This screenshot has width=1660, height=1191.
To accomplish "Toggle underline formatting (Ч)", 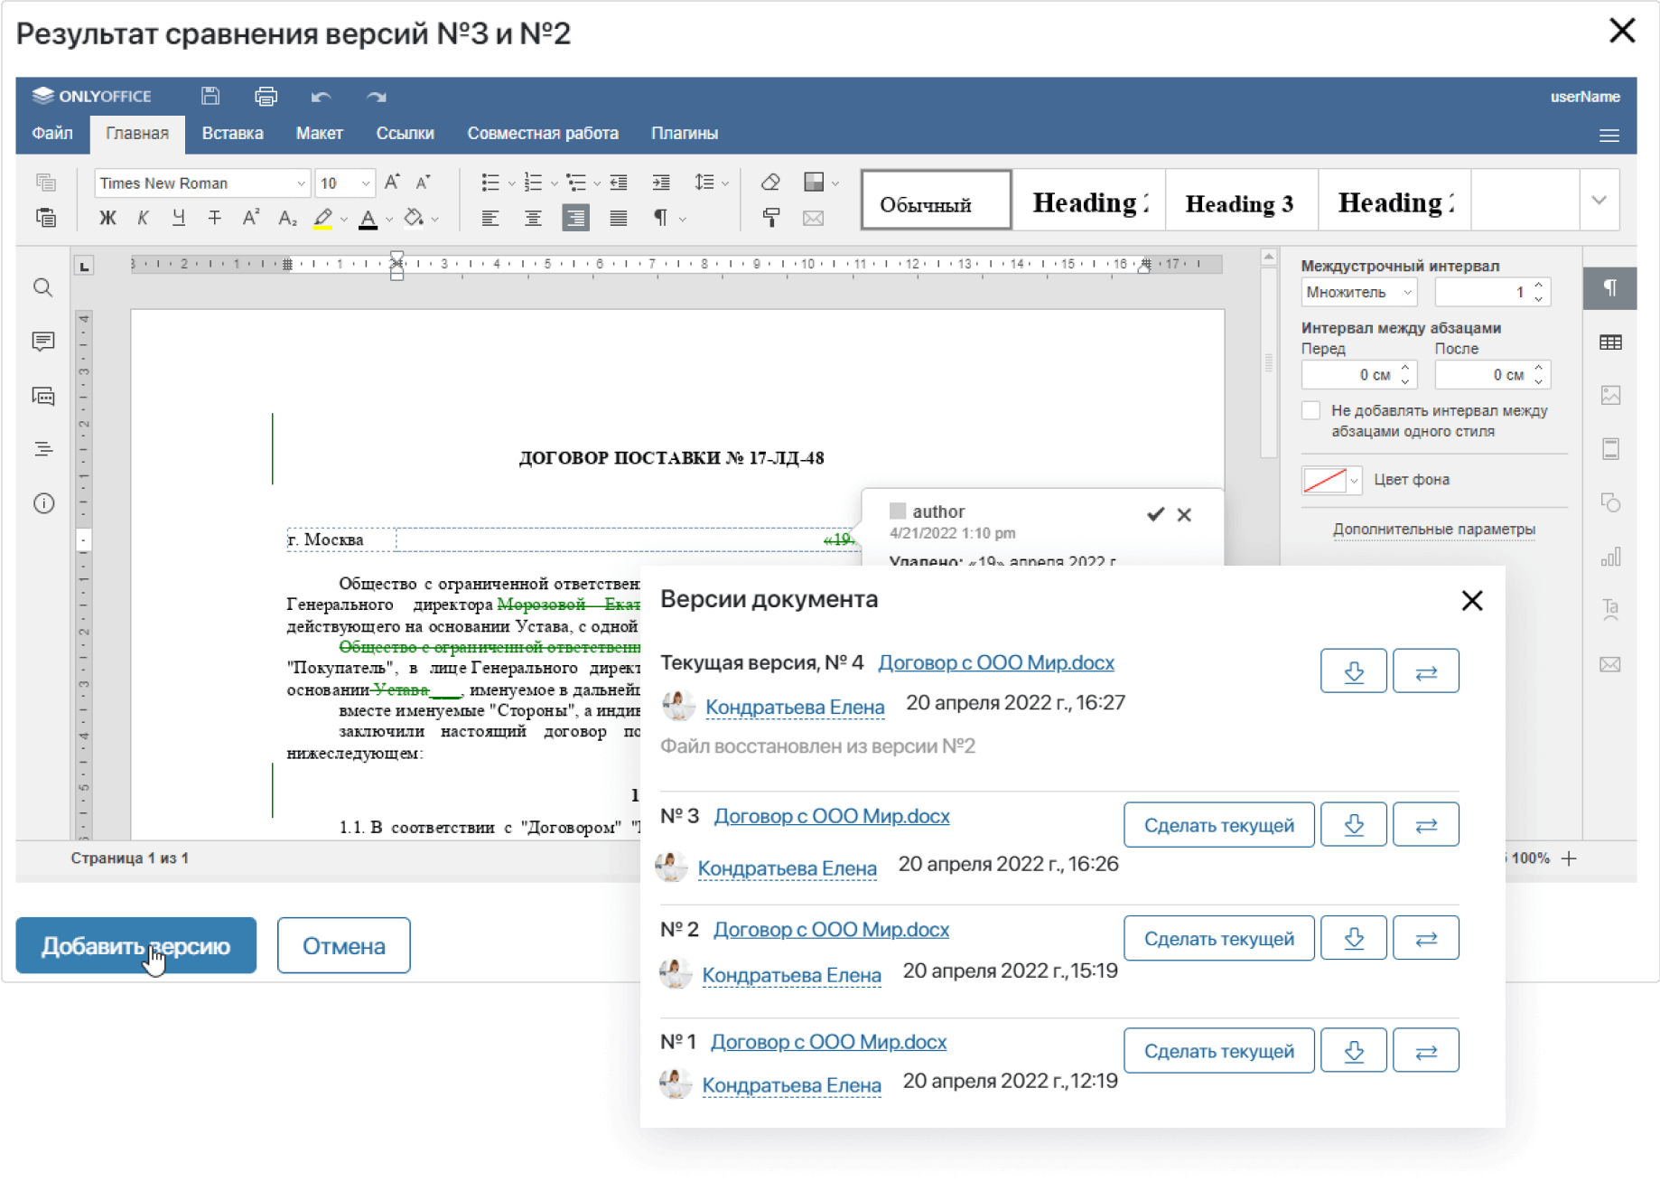I will click(x=179, y=218).
